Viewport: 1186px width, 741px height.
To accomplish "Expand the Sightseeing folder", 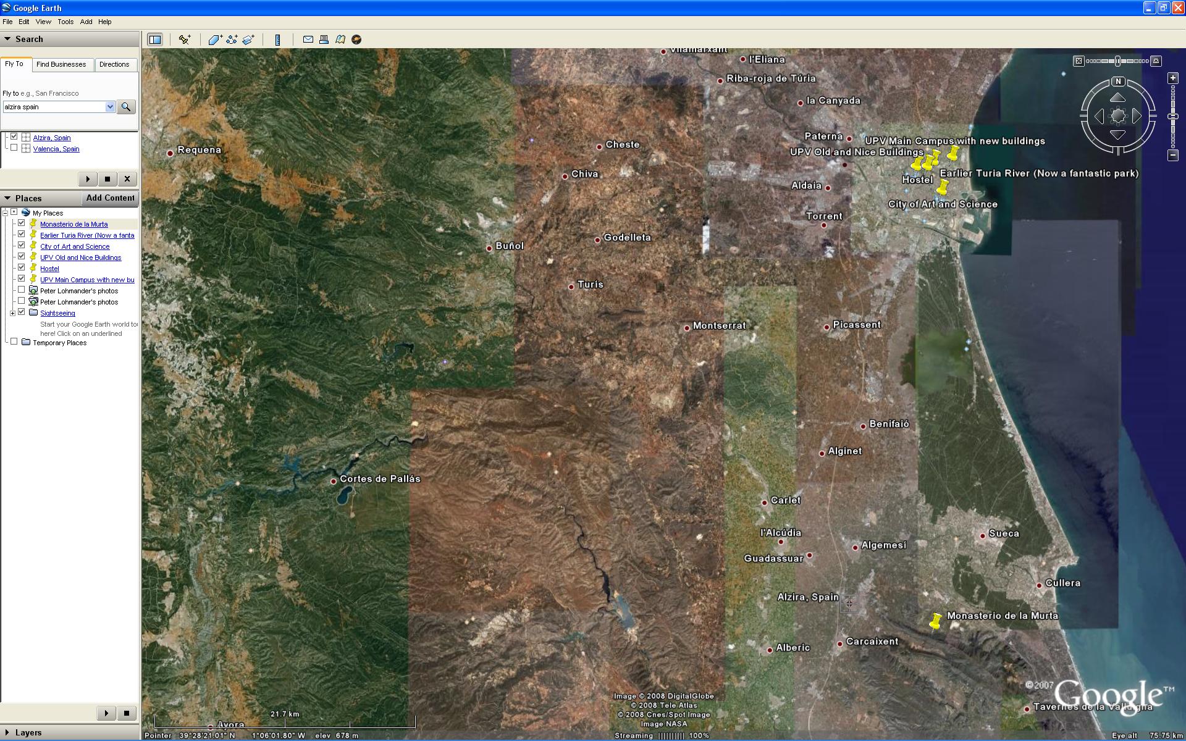I will click(x=12, y=314).
